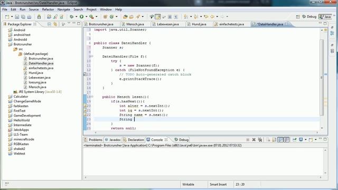Select JRE System Library node

click(x=37, y=92)
